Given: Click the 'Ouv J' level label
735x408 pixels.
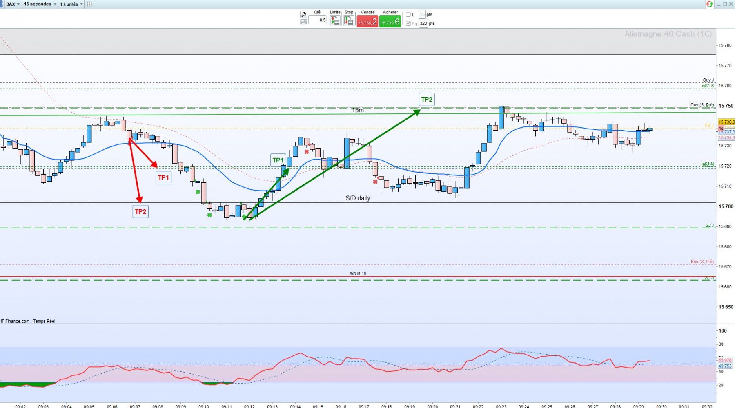Looking at the screenshot, I should click(x=708, y=80).
